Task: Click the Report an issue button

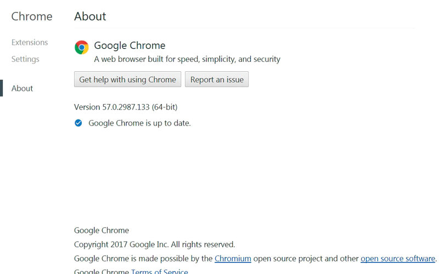Action: click(217, 79)
